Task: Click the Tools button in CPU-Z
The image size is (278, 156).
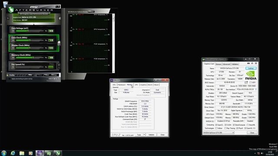Action: tap(139, 135)
